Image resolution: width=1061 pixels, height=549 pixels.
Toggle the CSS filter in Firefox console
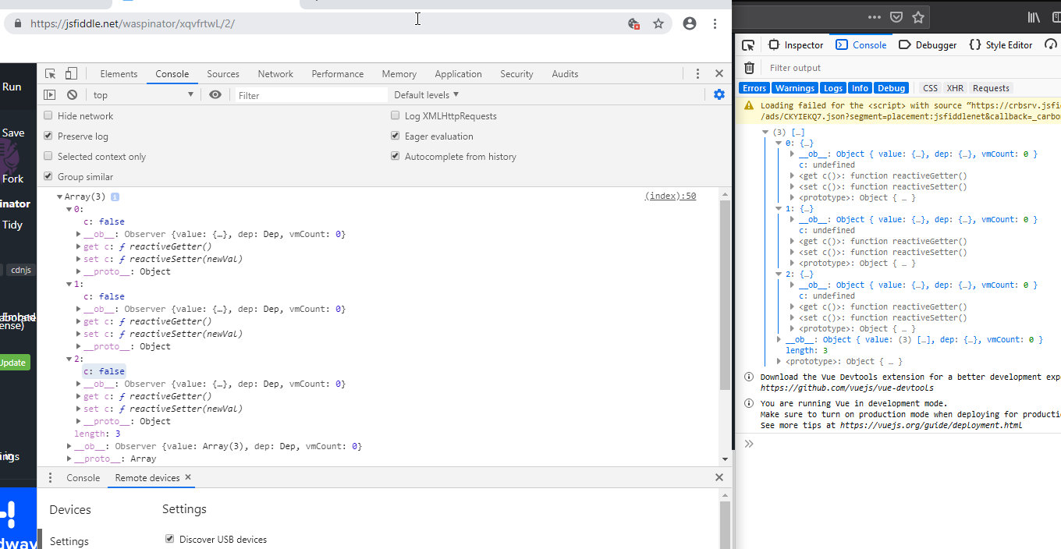(930, 88)
